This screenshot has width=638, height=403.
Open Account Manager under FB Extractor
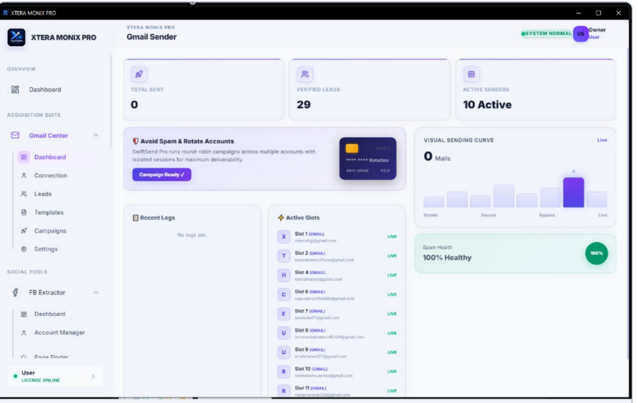59,332
